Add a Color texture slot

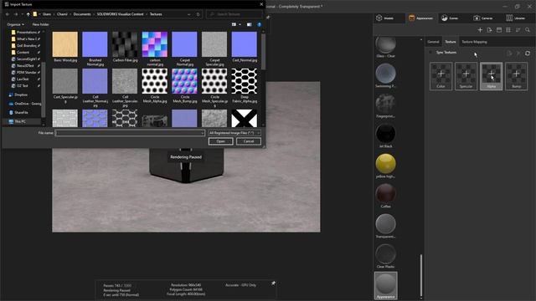click(441, 76)
